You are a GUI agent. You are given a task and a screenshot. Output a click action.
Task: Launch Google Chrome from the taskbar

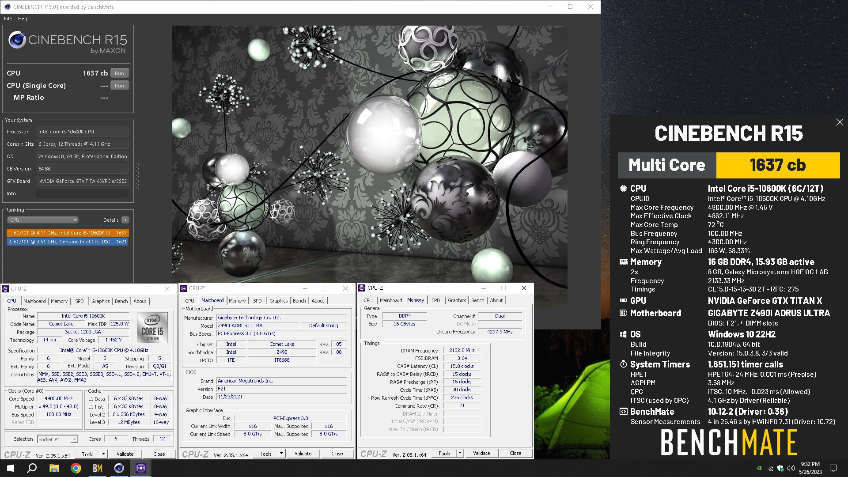coord(76,468)
